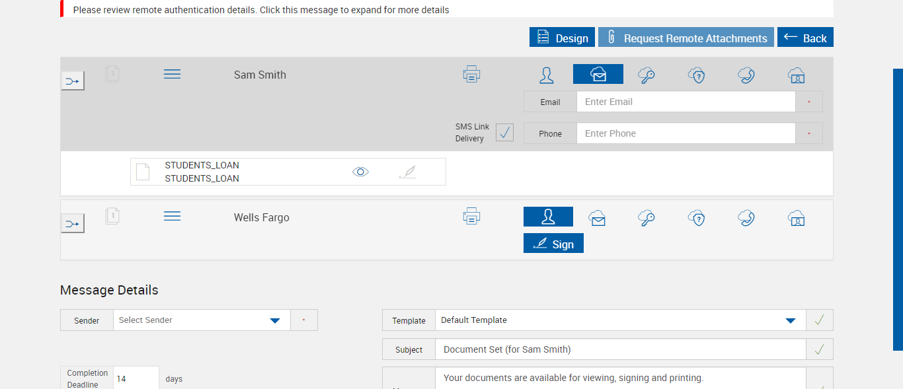Open the Default Template dropdown
The image size is (903, 389).
tap(620, 320)
